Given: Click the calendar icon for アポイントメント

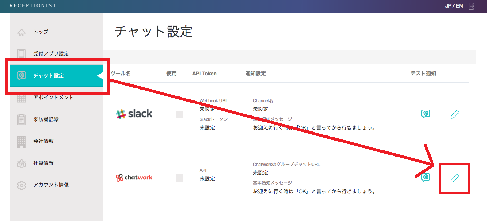Looking at the screenshot, I should tap(22, 98).
